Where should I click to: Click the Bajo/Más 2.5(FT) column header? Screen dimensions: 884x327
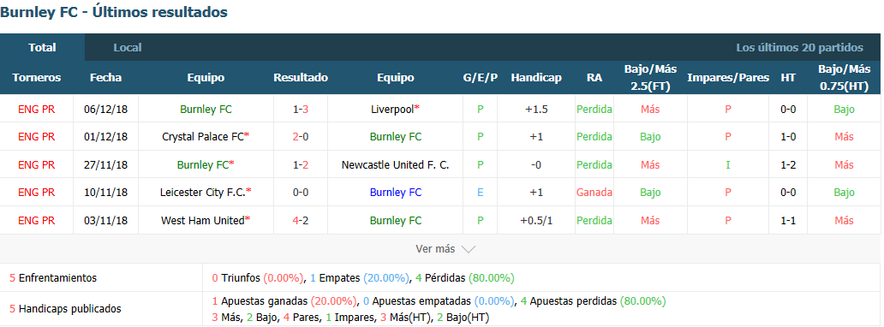tap(650, 78)
